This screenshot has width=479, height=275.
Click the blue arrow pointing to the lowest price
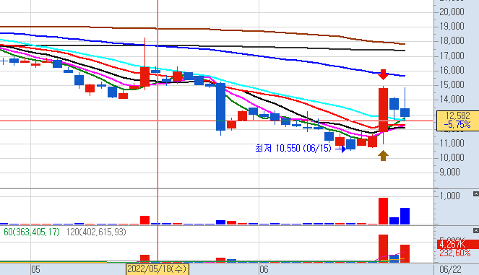click(x=340, y=149)
